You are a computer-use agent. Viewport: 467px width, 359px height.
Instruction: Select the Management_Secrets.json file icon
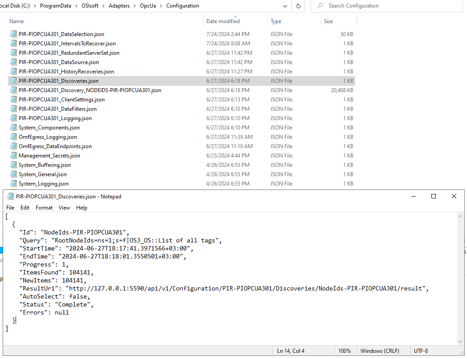(13, 156)
